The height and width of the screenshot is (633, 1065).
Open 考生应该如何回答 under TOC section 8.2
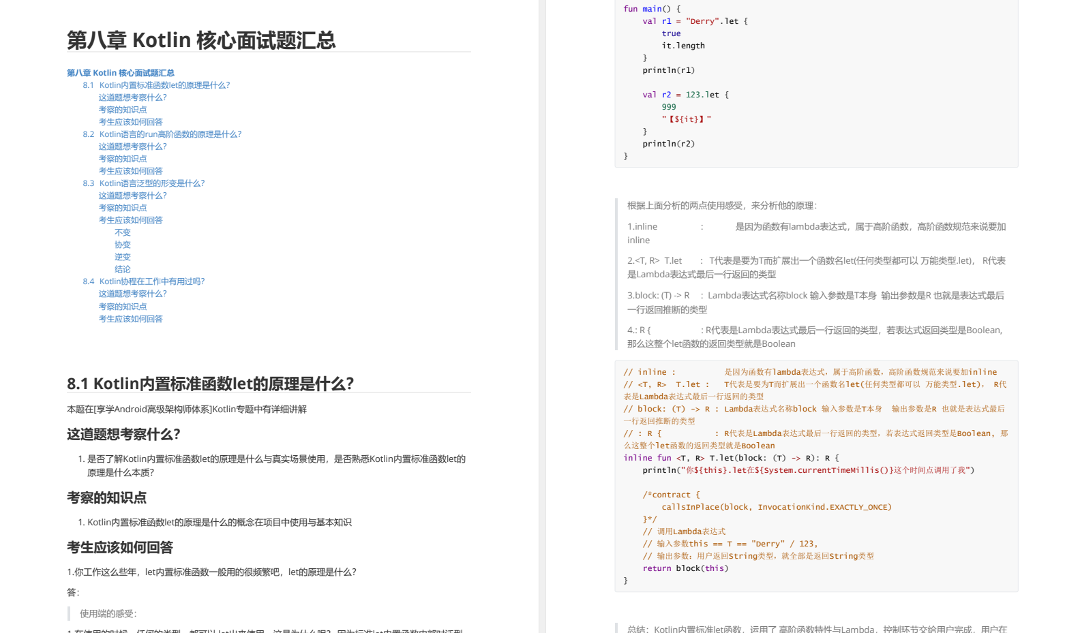coord(131,171)
